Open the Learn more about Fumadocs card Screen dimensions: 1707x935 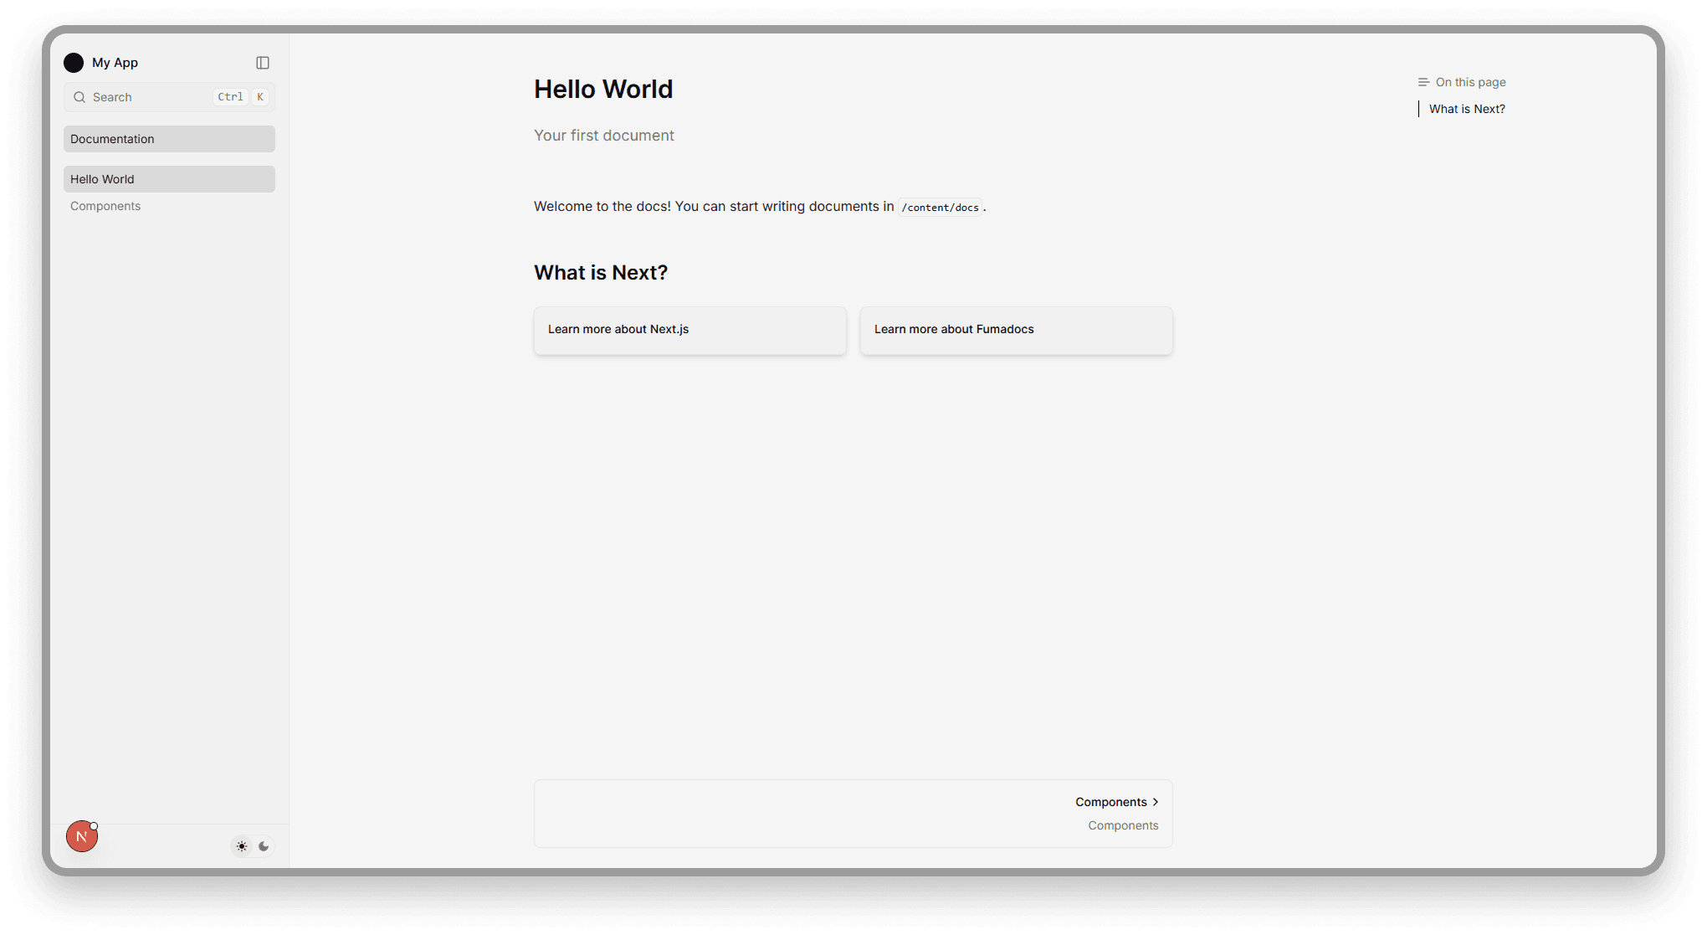(1016, 330)
